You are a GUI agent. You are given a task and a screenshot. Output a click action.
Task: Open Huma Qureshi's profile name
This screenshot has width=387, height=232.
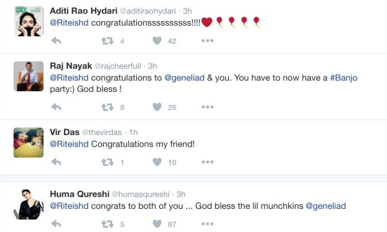click(x=79, y=194)
